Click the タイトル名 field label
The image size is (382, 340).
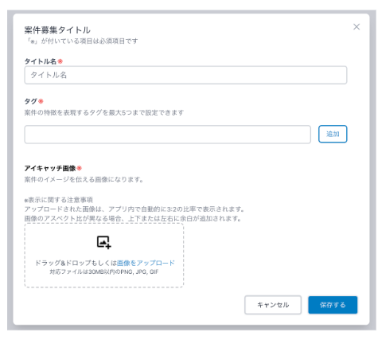pos(41,61)
